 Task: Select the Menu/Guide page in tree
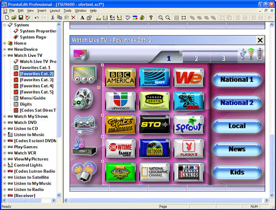pyautogui.click(x=32, y=98)
